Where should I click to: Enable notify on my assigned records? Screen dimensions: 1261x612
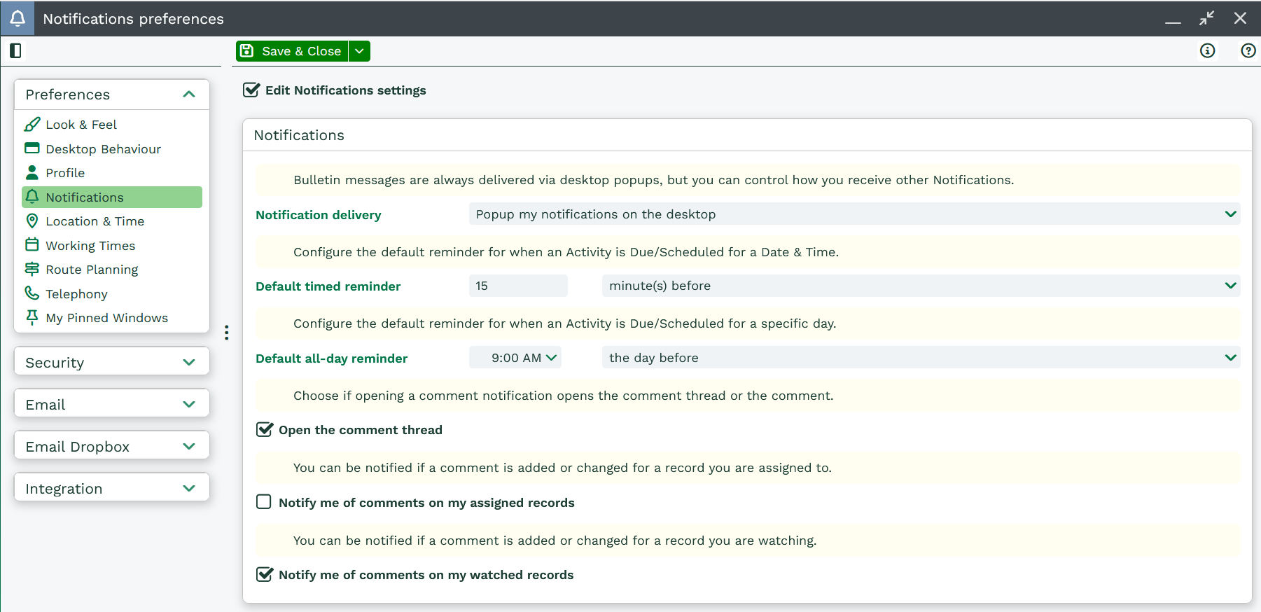tap(264, 502)
